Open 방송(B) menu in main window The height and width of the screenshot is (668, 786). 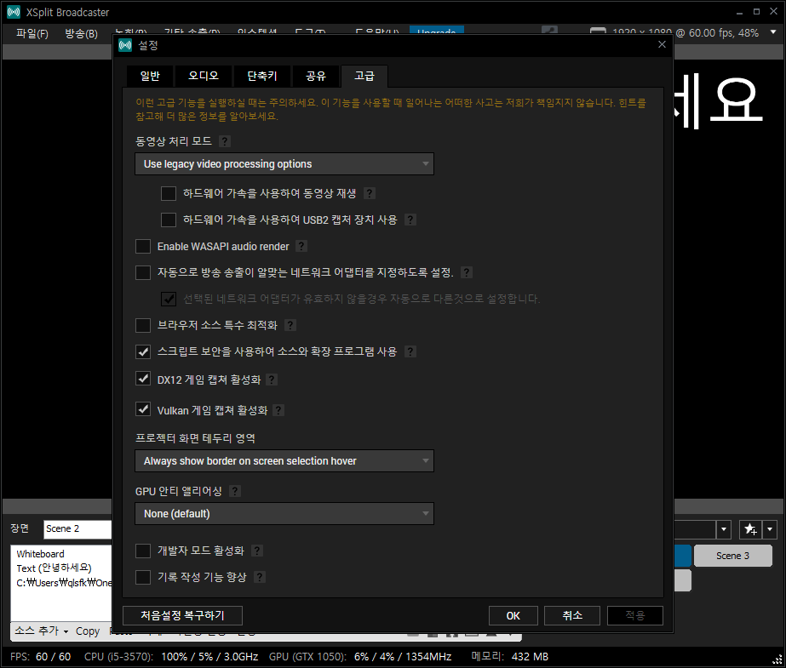tap(81, 33)
